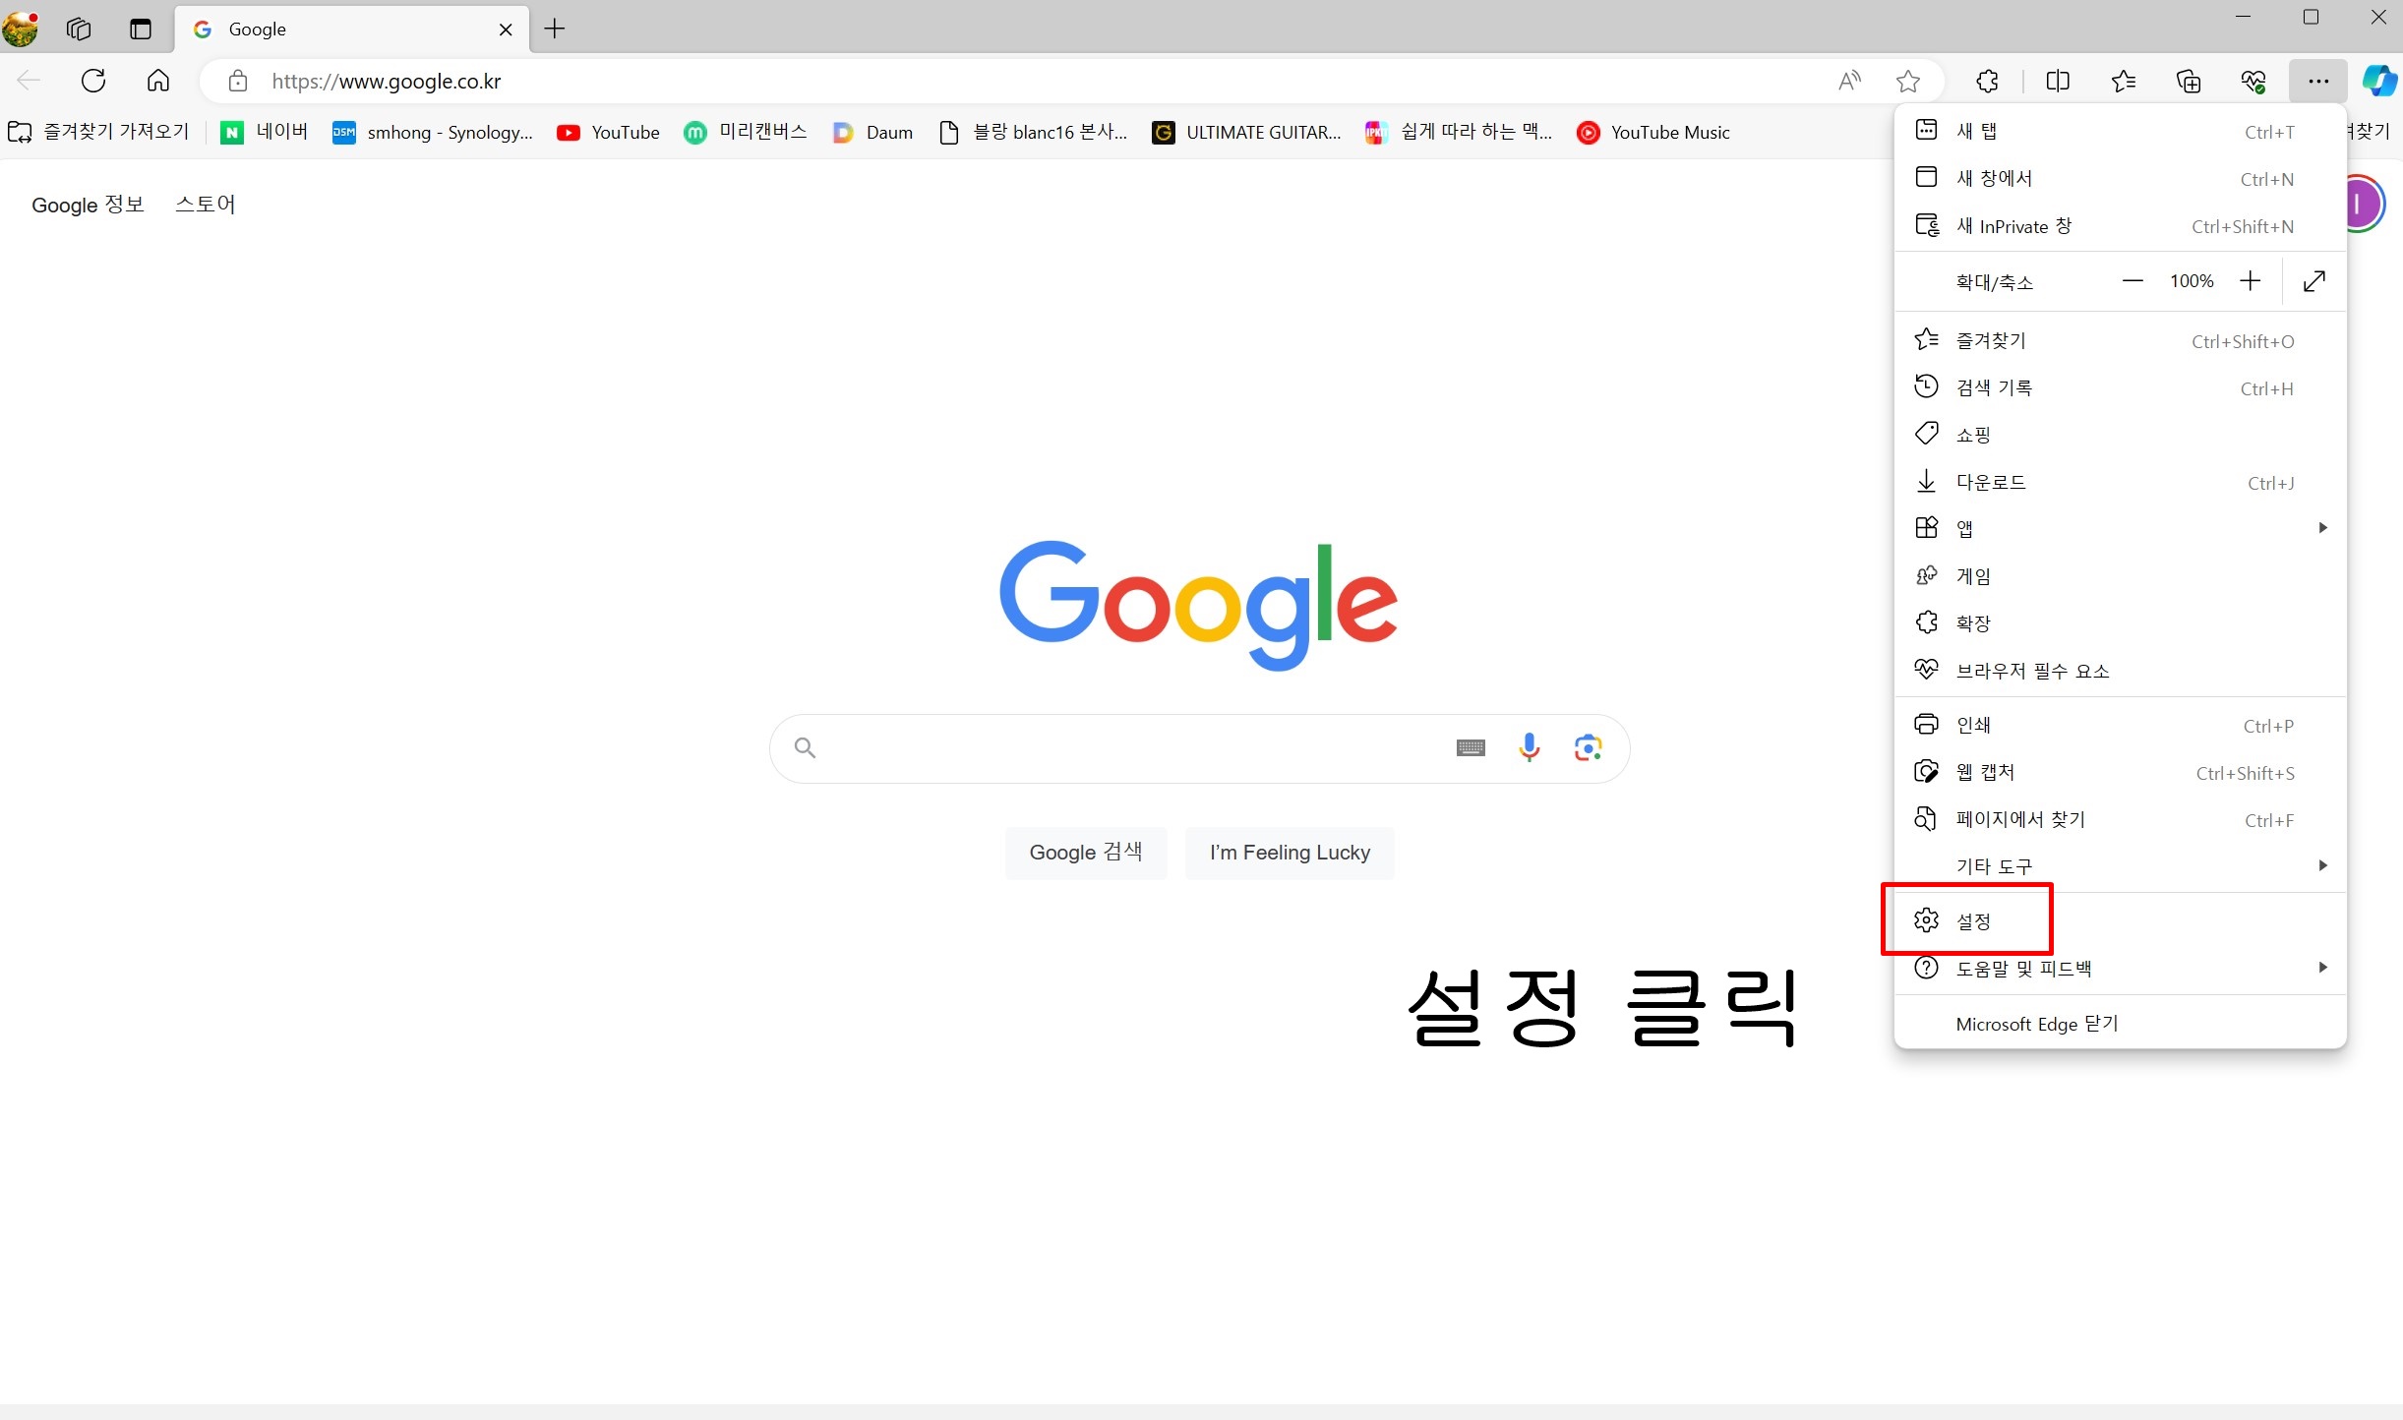
Task: Open the tab actions menu icon
Action: coord(141,29)
